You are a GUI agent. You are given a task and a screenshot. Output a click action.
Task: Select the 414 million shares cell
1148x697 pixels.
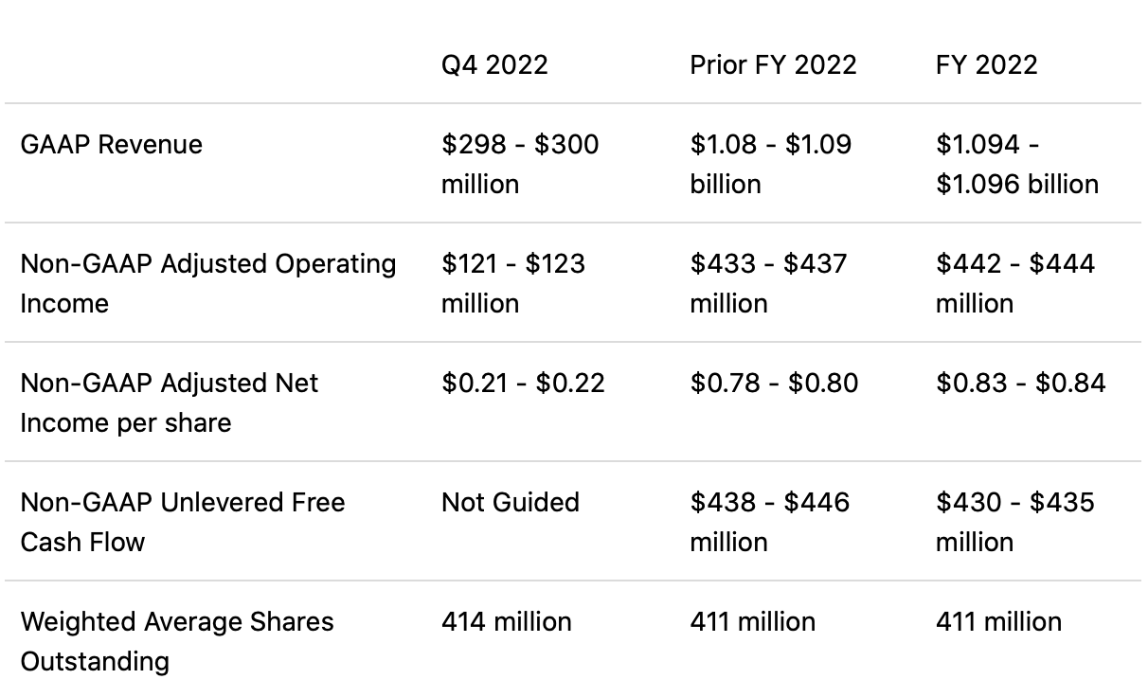(506, 622)
